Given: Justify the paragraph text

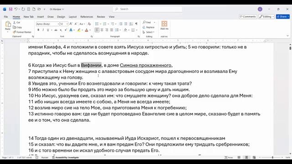Looking at the screenshot, I should pyautogui.click(x=111, y=30).
